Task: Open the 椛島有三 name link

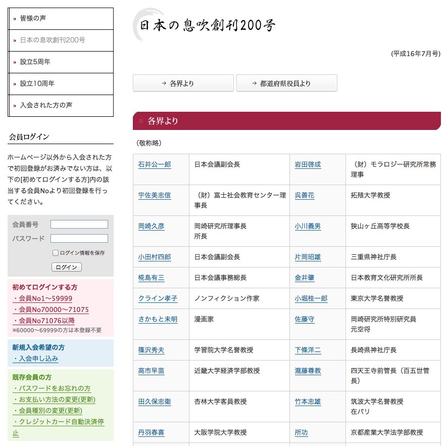Action: (x=151, y=278)
